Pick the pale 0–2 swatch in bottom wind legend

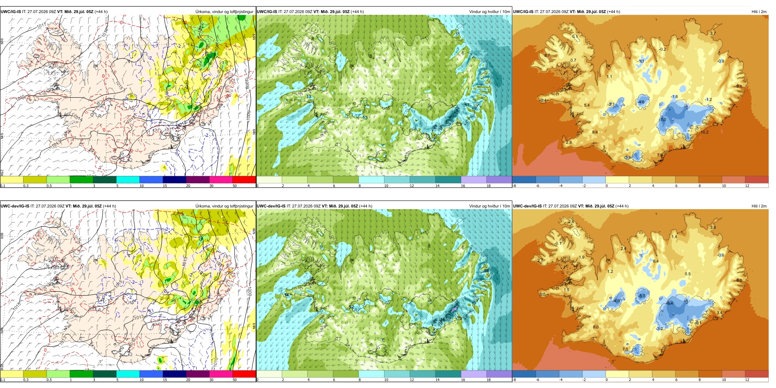click(269, 374)
